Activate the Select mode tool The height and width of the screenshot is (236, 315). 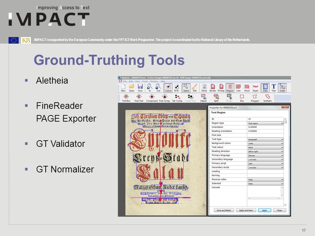186,88
